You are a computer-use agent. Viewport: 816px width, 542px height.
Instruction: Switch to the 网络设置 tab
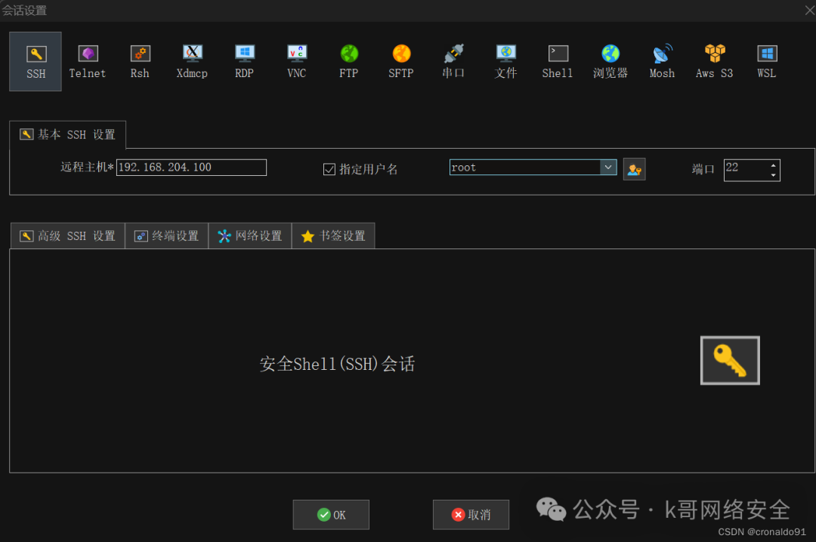click(x=249, y=236)
